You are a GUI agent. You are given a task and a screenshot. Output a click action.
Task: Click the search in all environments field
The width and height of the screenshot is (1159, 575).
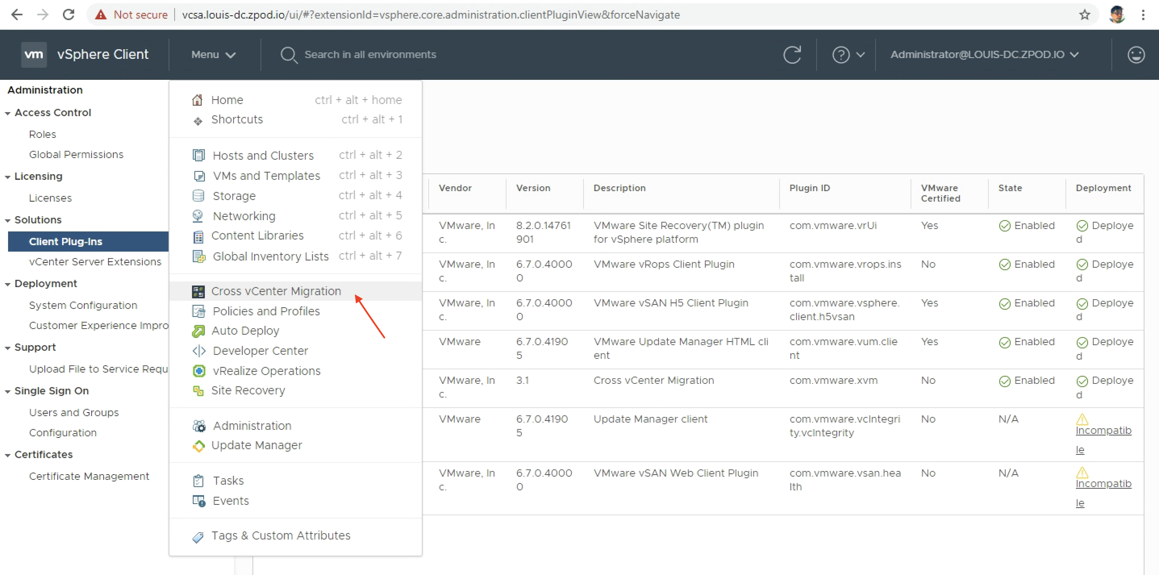tap(370, 54)
